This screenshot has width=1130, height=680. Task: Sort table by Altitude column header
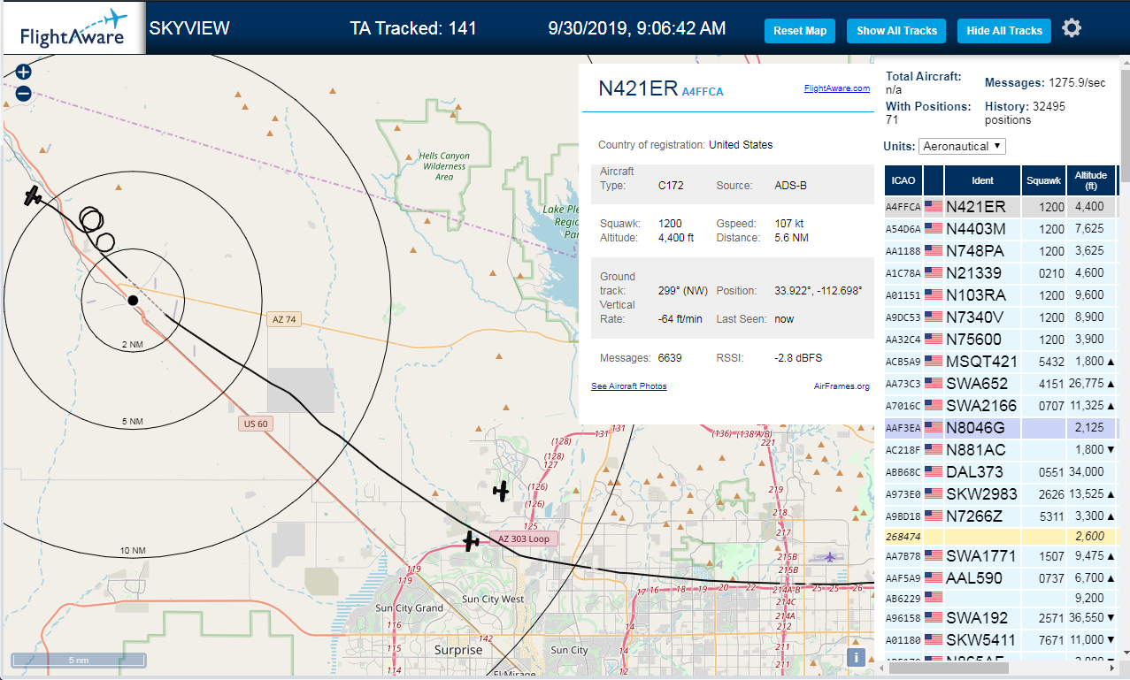pyautogui.click(x=1091, y=180)
